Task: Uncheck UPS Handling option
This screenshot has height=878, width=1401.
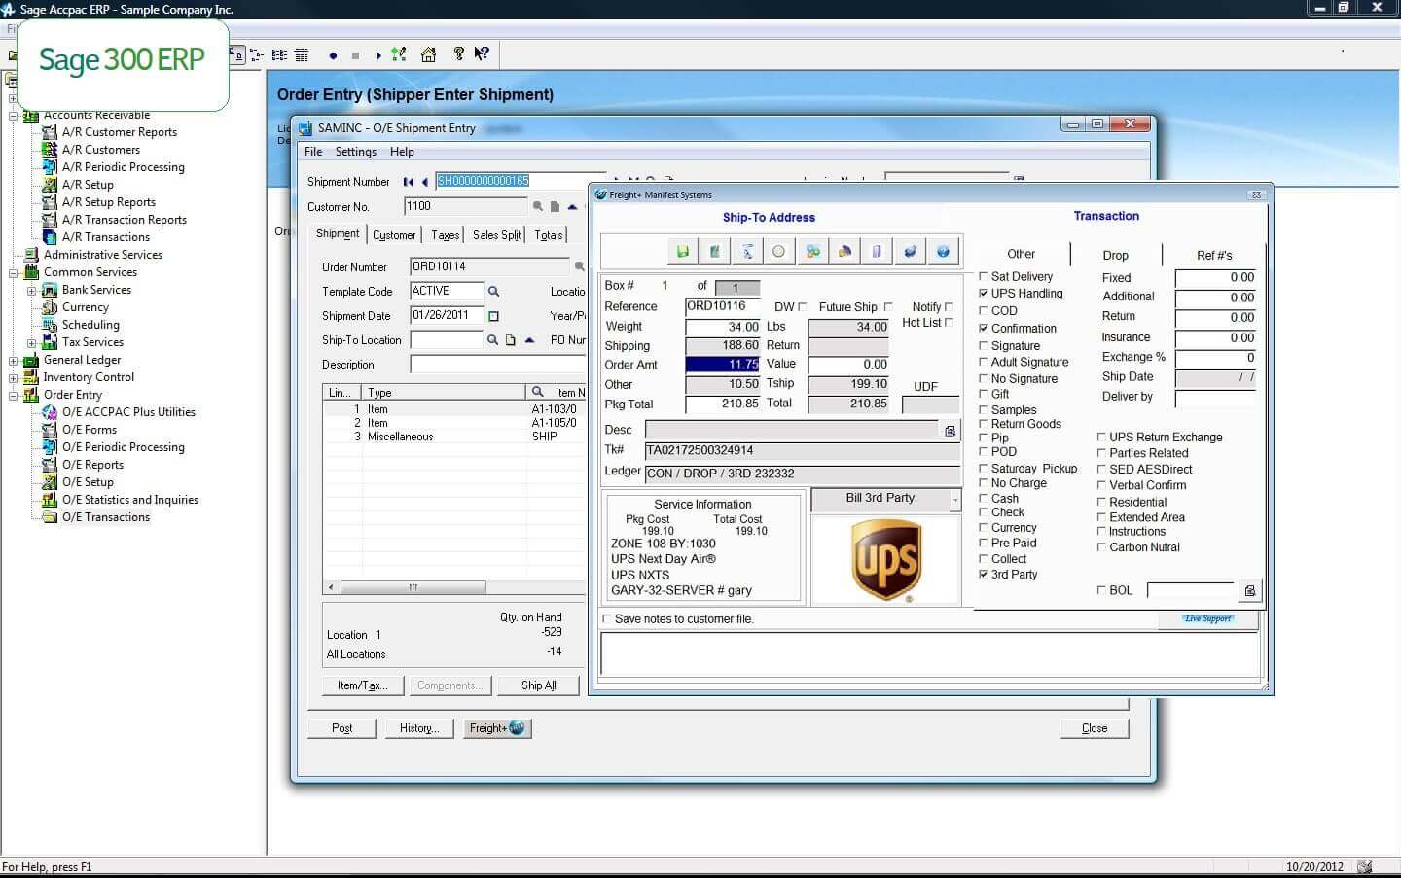Action: click(x=983, y=293)
